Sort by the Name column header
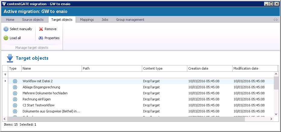This screenshot has width=281, height=132. [x=52, y=68]
